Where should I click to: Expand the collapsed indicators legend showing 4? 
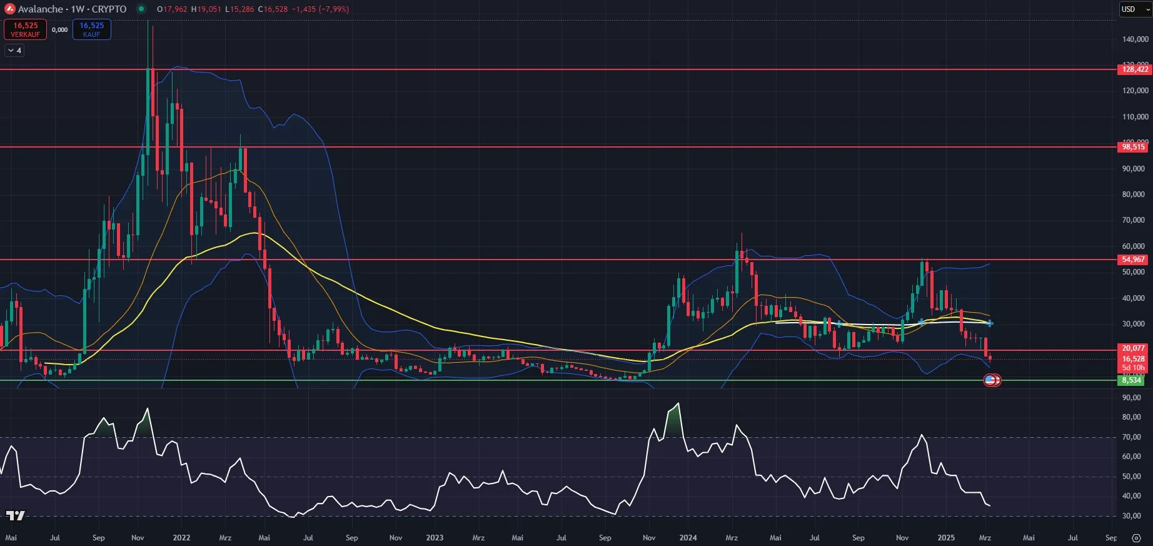[x=14, y=51]
